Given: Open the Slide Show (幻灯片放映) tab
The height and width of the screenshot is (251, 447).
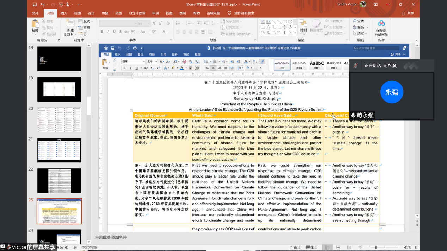Looking at the screenshot, I should pos(137,13).
